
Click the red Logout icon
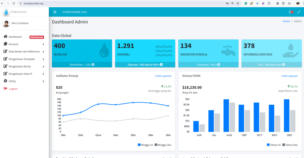5,89
